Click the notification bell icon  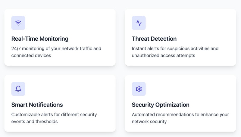point(18,89)
